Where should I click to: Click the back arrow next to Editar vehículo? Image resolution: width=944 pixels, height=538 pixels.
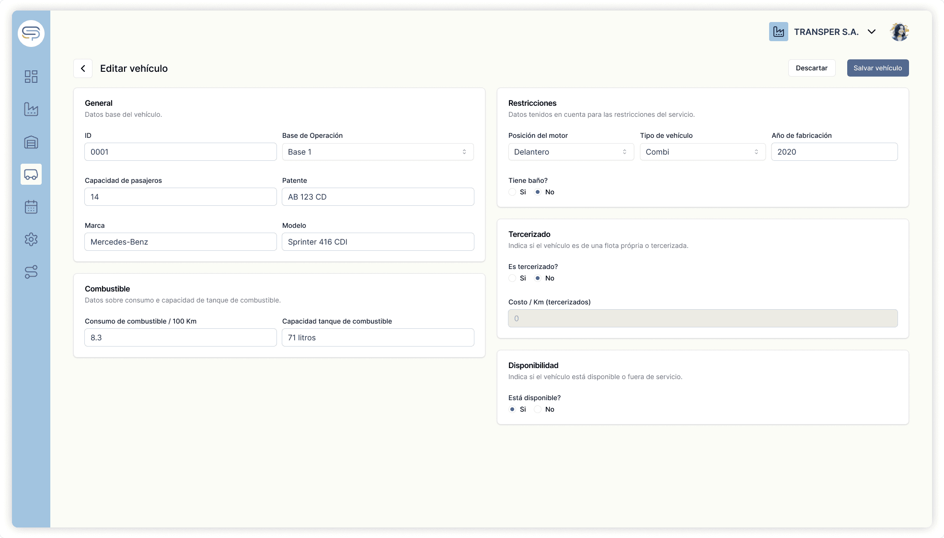coord(83,68)
